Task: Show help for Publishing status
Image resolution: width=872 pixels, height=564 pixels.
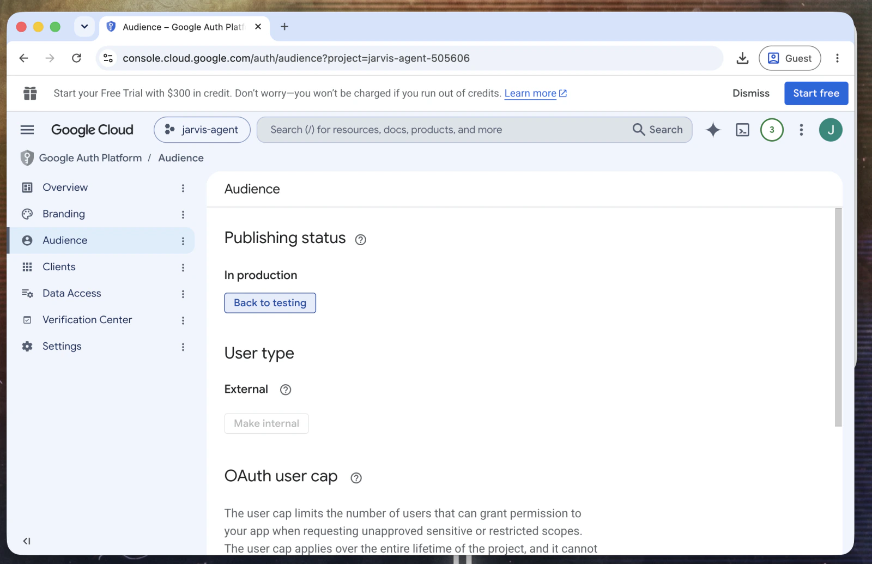Action: coord(360,240)
